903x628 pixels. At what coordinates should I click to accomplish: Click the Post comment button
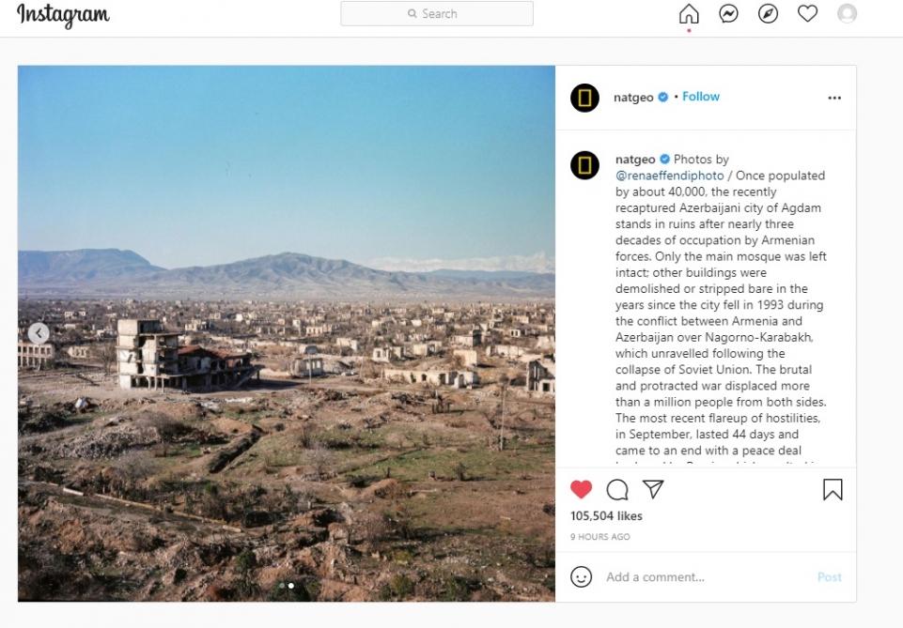830,576
